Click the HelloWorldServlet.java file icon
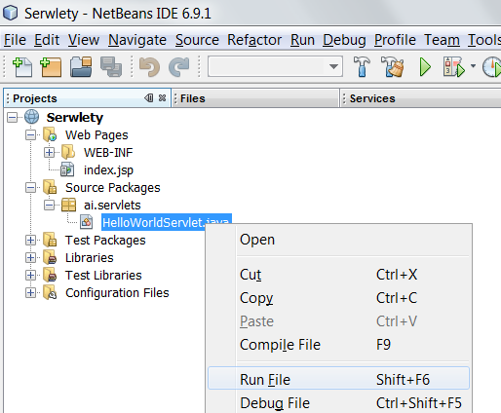 pyautogui.click(x=87, y=222)
